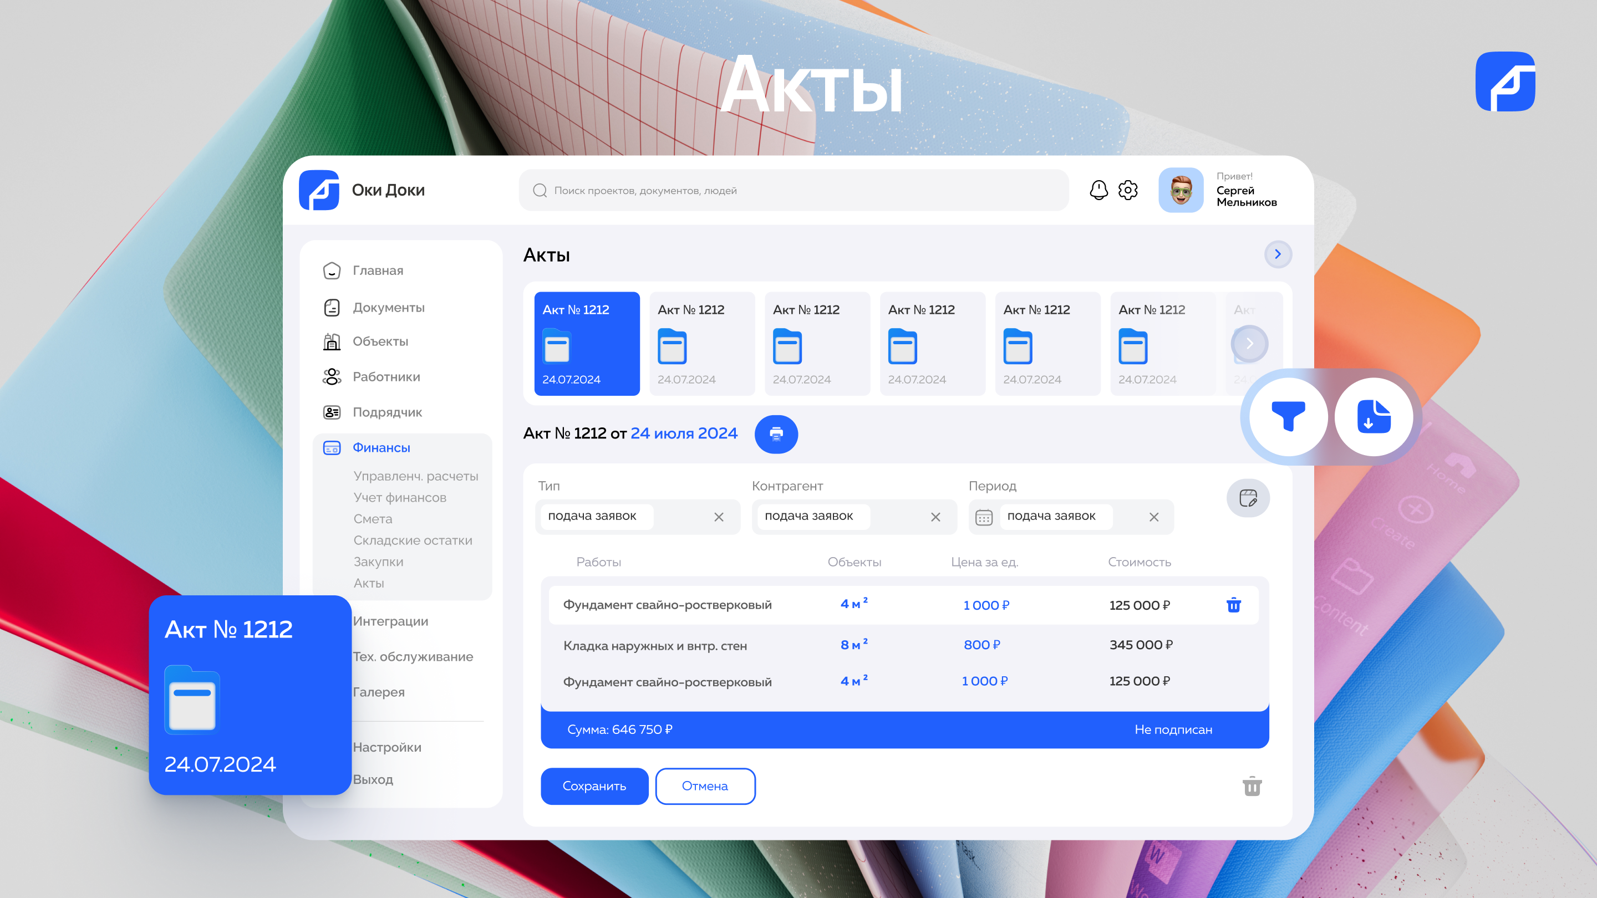Print the act with the blue printer button

click(776, 434)
